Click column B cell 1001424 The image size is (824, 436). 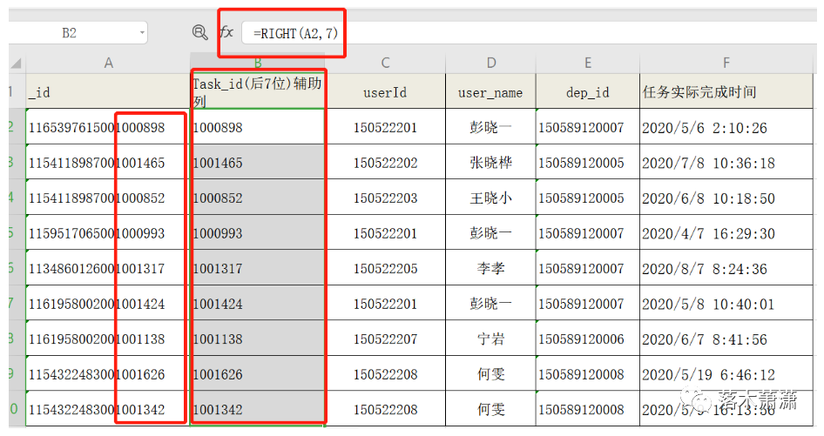tap(258, 303)
